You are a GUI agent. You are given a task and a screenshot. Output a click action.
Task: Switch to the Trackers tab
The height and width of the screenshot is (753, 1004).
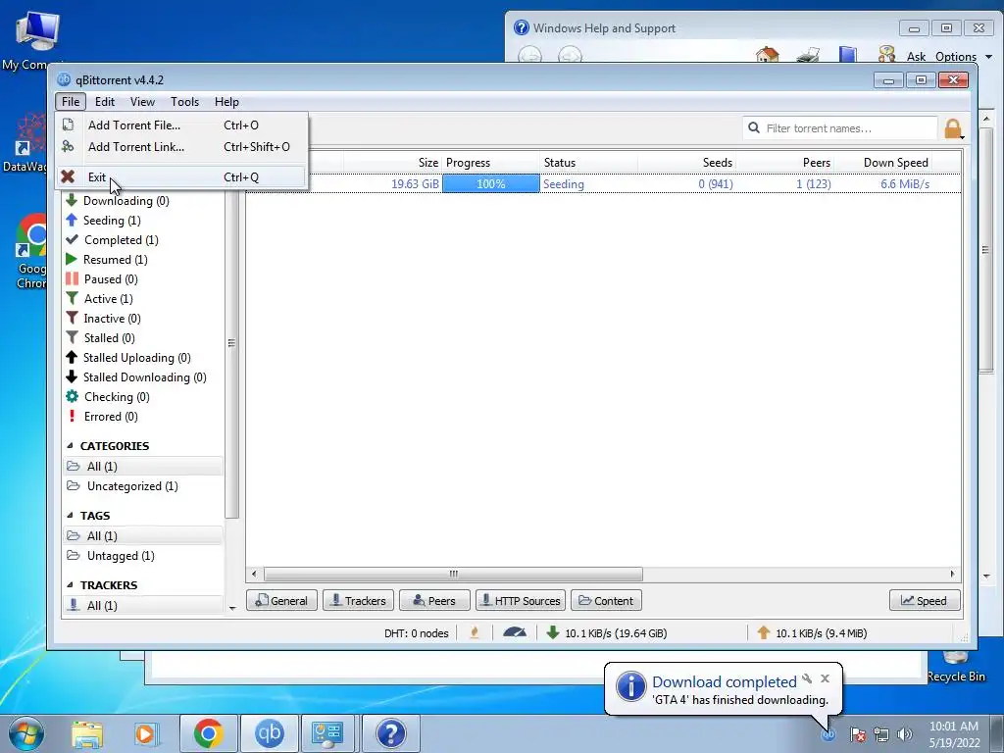(x=358, y=601)
